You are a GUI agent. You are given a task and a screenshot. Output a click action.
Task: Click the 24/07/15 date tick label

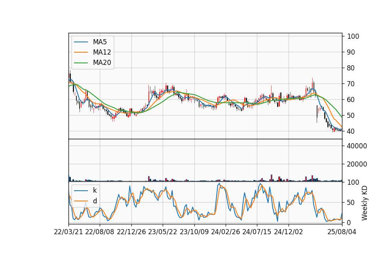pos(256,232)
